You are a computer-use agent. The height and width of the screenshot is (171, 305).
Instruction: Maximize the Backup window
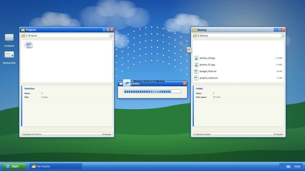coord(279,30)
